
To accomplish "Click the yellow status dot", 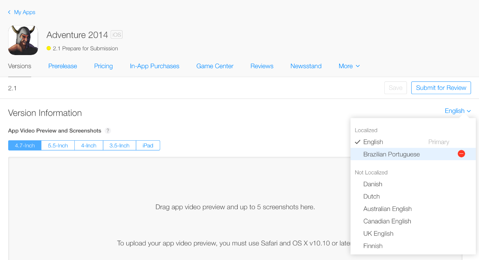I will pyautogui.click(x=49, y=48).
